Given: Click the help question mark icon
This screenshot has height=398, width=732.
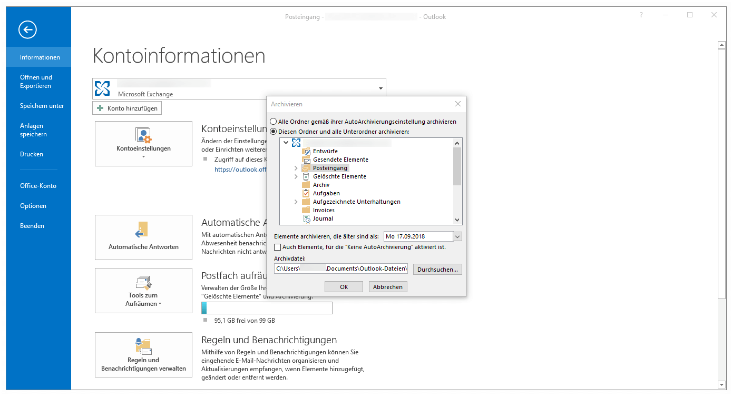Looking at the screenshot, I should click(641, 15).
